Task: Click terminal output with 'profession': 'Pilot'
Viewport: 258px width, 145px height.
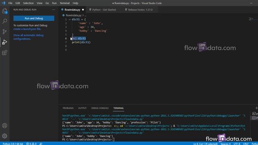Action: click(x=112, y=122)
